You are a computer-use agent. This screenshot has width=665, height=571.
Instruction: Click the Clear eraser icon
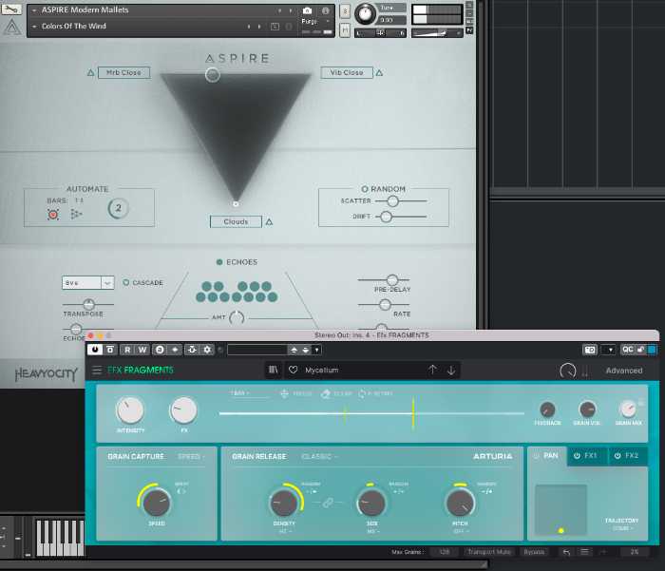(x=326, y=393)
